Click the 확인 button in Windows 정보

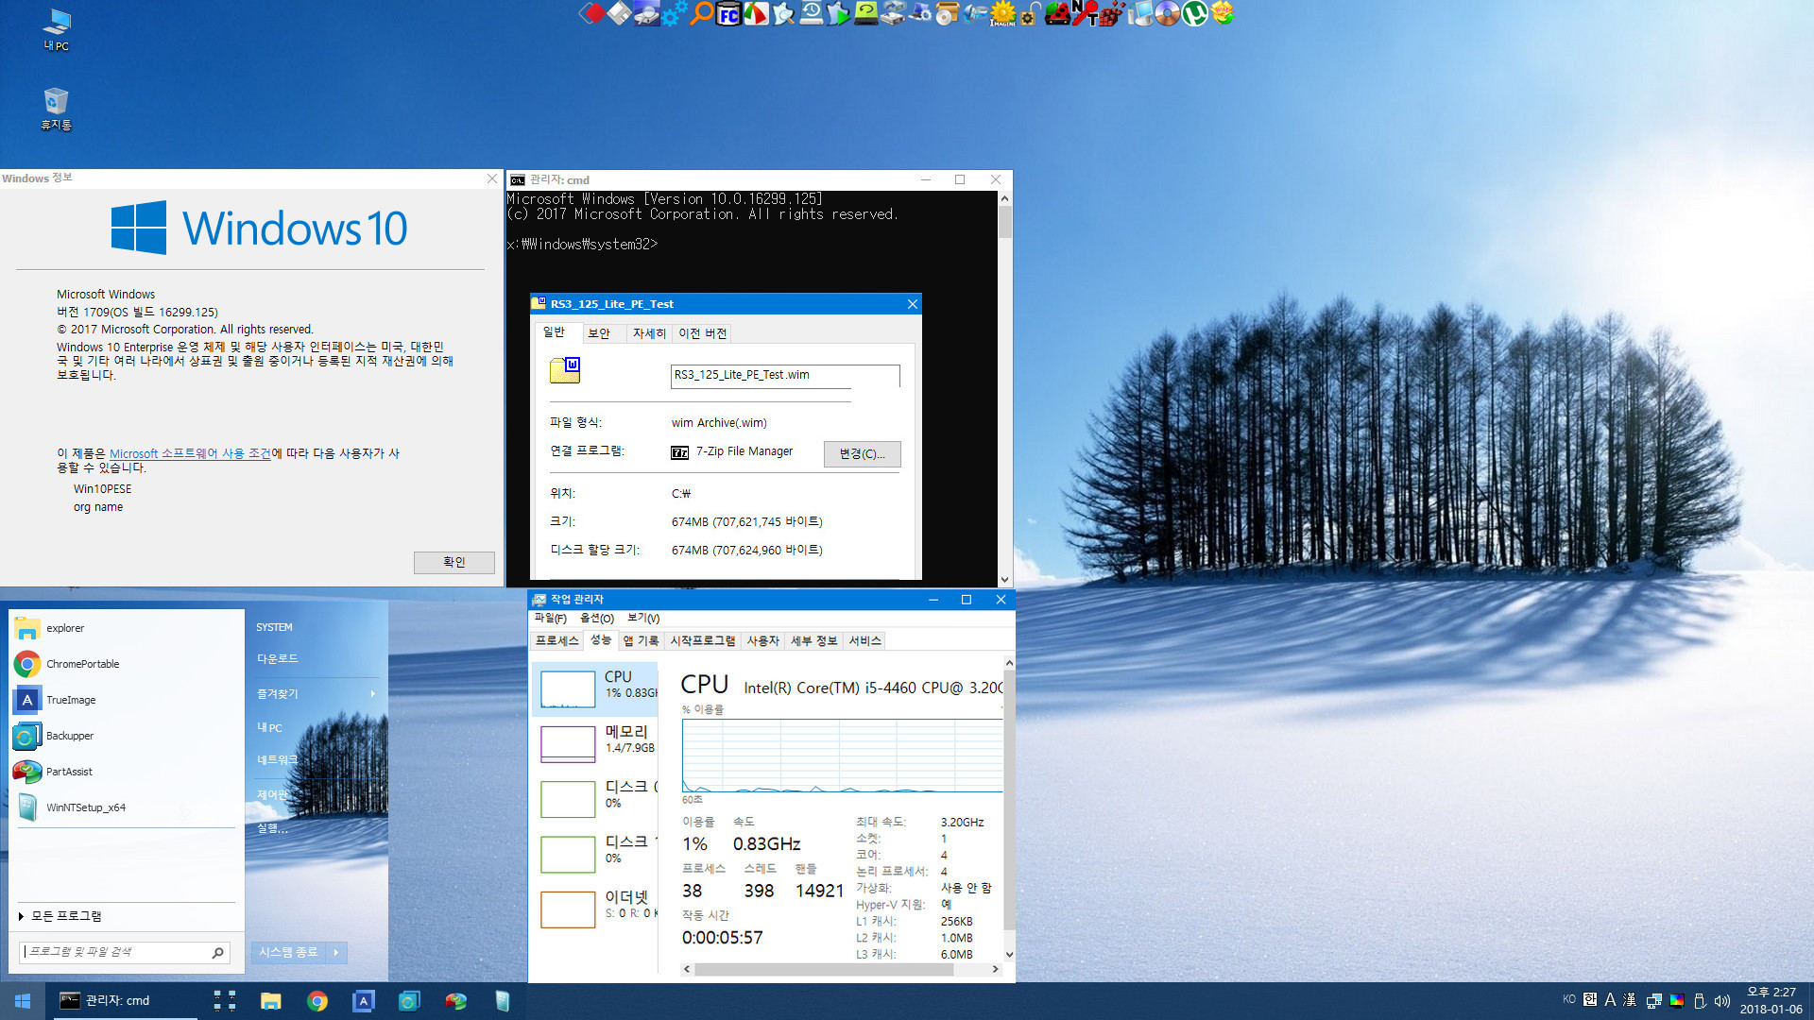(454, 562)
